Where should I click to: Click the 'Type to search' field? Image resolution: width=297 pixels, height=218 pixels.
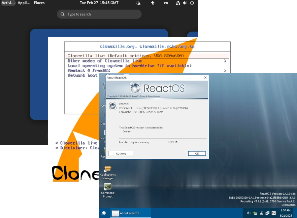coord(99,14)
